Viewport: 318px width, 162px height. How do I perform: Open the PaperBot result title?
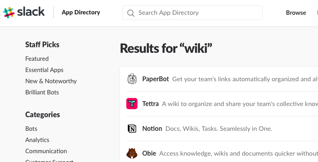click(156, 79)
